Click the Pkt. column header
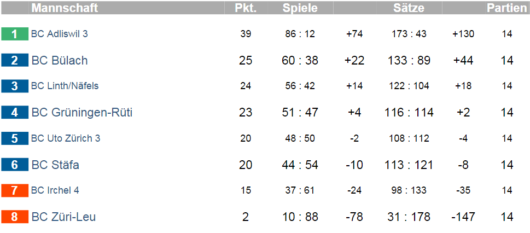The image size is (530, 233). (x=246, y=8)
